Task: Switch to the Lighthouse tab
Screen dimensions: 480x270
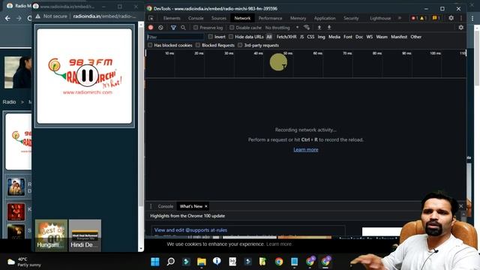Action: 380,18
